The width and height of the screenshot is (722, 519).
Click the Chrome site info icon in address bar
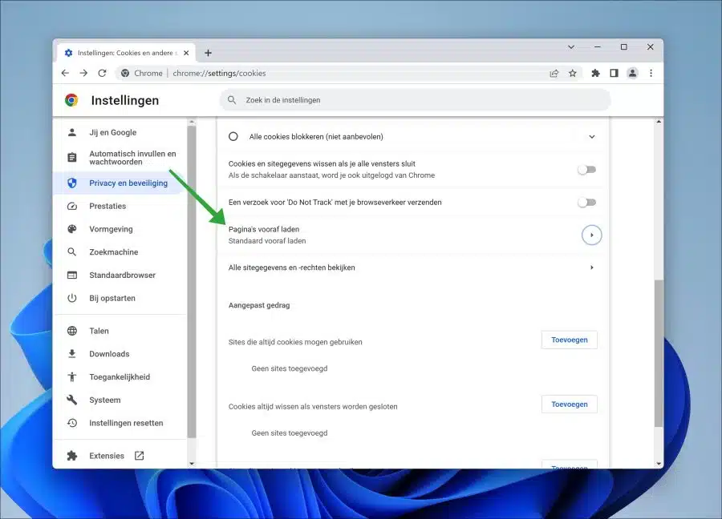pyautogui.click(x=125, y=73)
